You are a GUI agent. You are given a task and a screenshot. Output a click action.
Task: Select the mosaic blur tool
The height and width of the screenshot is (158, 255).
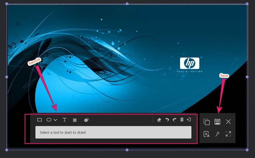75,120
